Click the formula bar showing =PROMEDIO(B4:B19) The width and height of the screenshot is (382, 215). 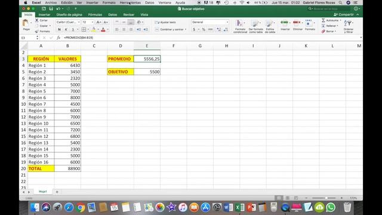pos(211,38)
